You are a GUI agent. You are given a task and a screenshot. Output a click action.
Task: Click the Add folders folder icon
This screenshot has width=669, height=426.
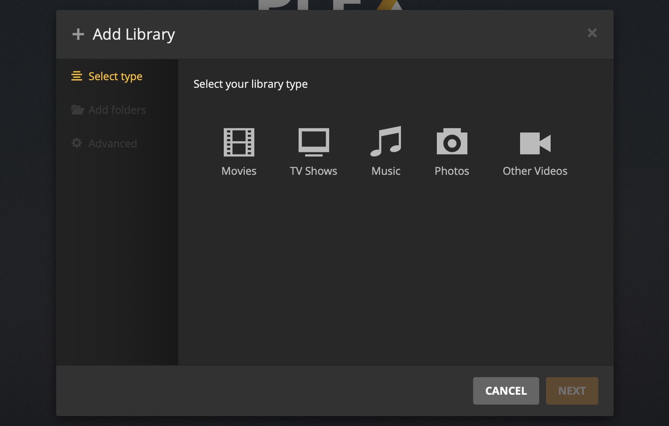(78, 110)
